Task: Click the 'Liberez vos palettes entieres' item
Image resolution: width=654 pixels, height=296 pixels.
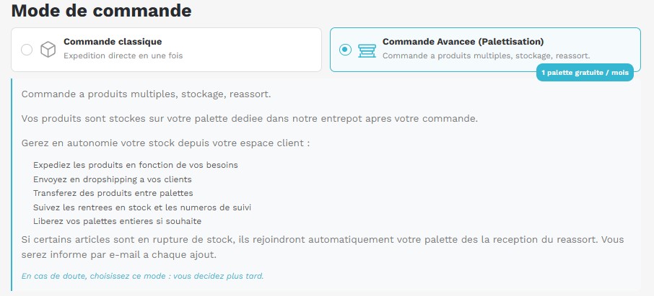Action: pos(117,221)
